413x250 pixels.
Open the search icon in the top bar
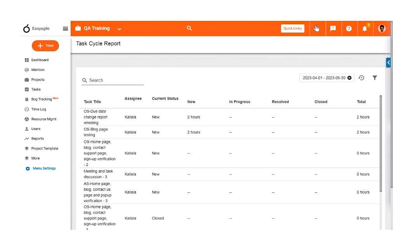(189, 28)
